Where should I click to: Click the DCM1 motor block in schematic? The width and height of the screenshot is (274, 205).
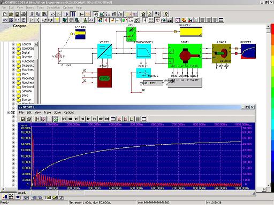[x=185, y=56]
